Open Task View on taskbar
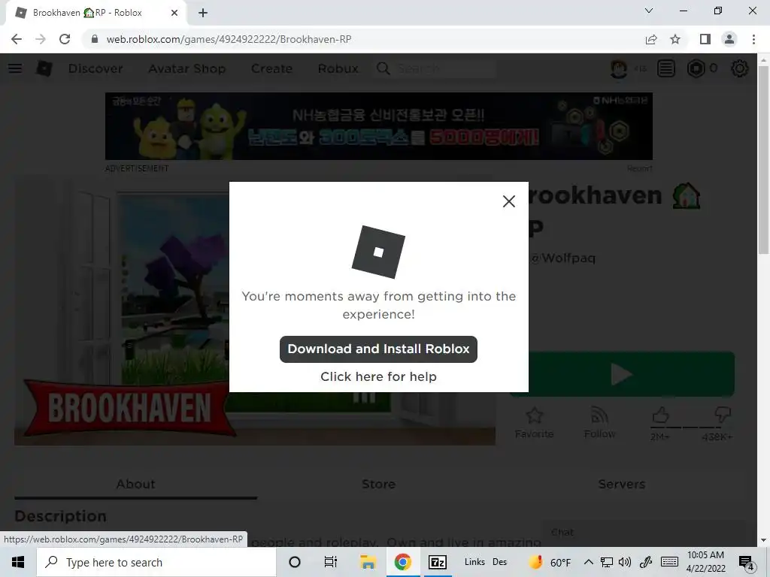 331,562
